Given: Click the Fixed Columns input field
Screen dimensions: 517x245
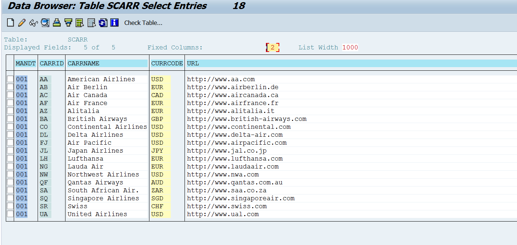Looking at the screenshot, I should tap(272, 47).
